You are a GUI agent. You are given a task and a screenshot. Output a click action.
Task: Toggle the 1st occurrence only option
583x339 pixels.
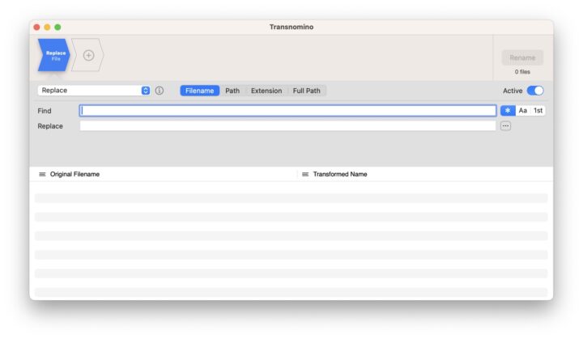[x=538, y=110]
